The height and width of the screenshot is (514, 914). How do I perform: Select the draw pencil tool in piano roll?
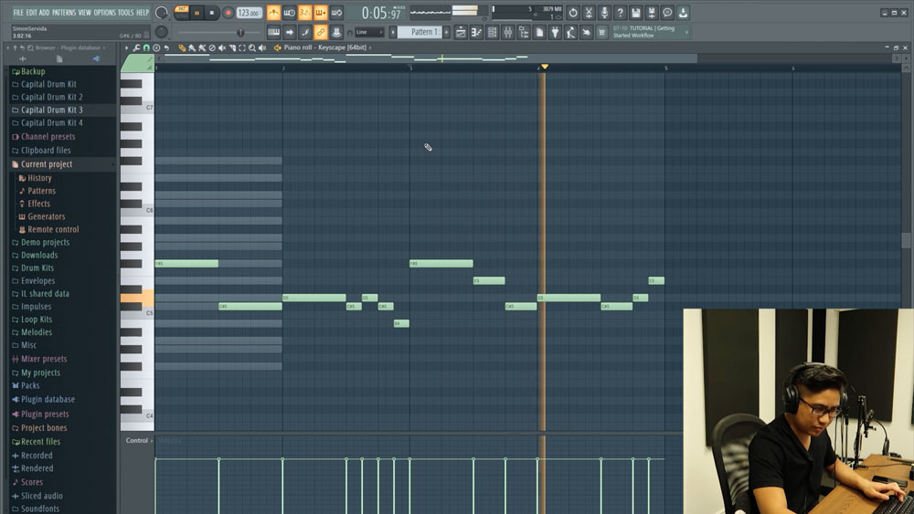pyautogui.click(x=182, y=47)
